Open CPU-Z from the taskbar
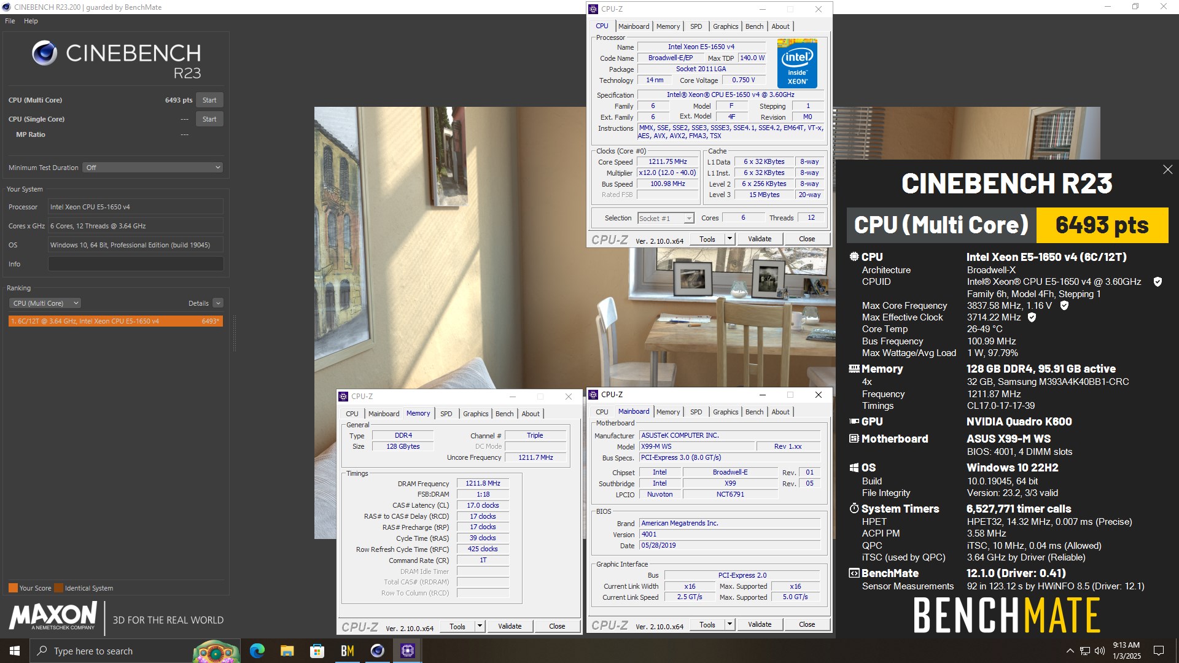 (x=407, y=651)
